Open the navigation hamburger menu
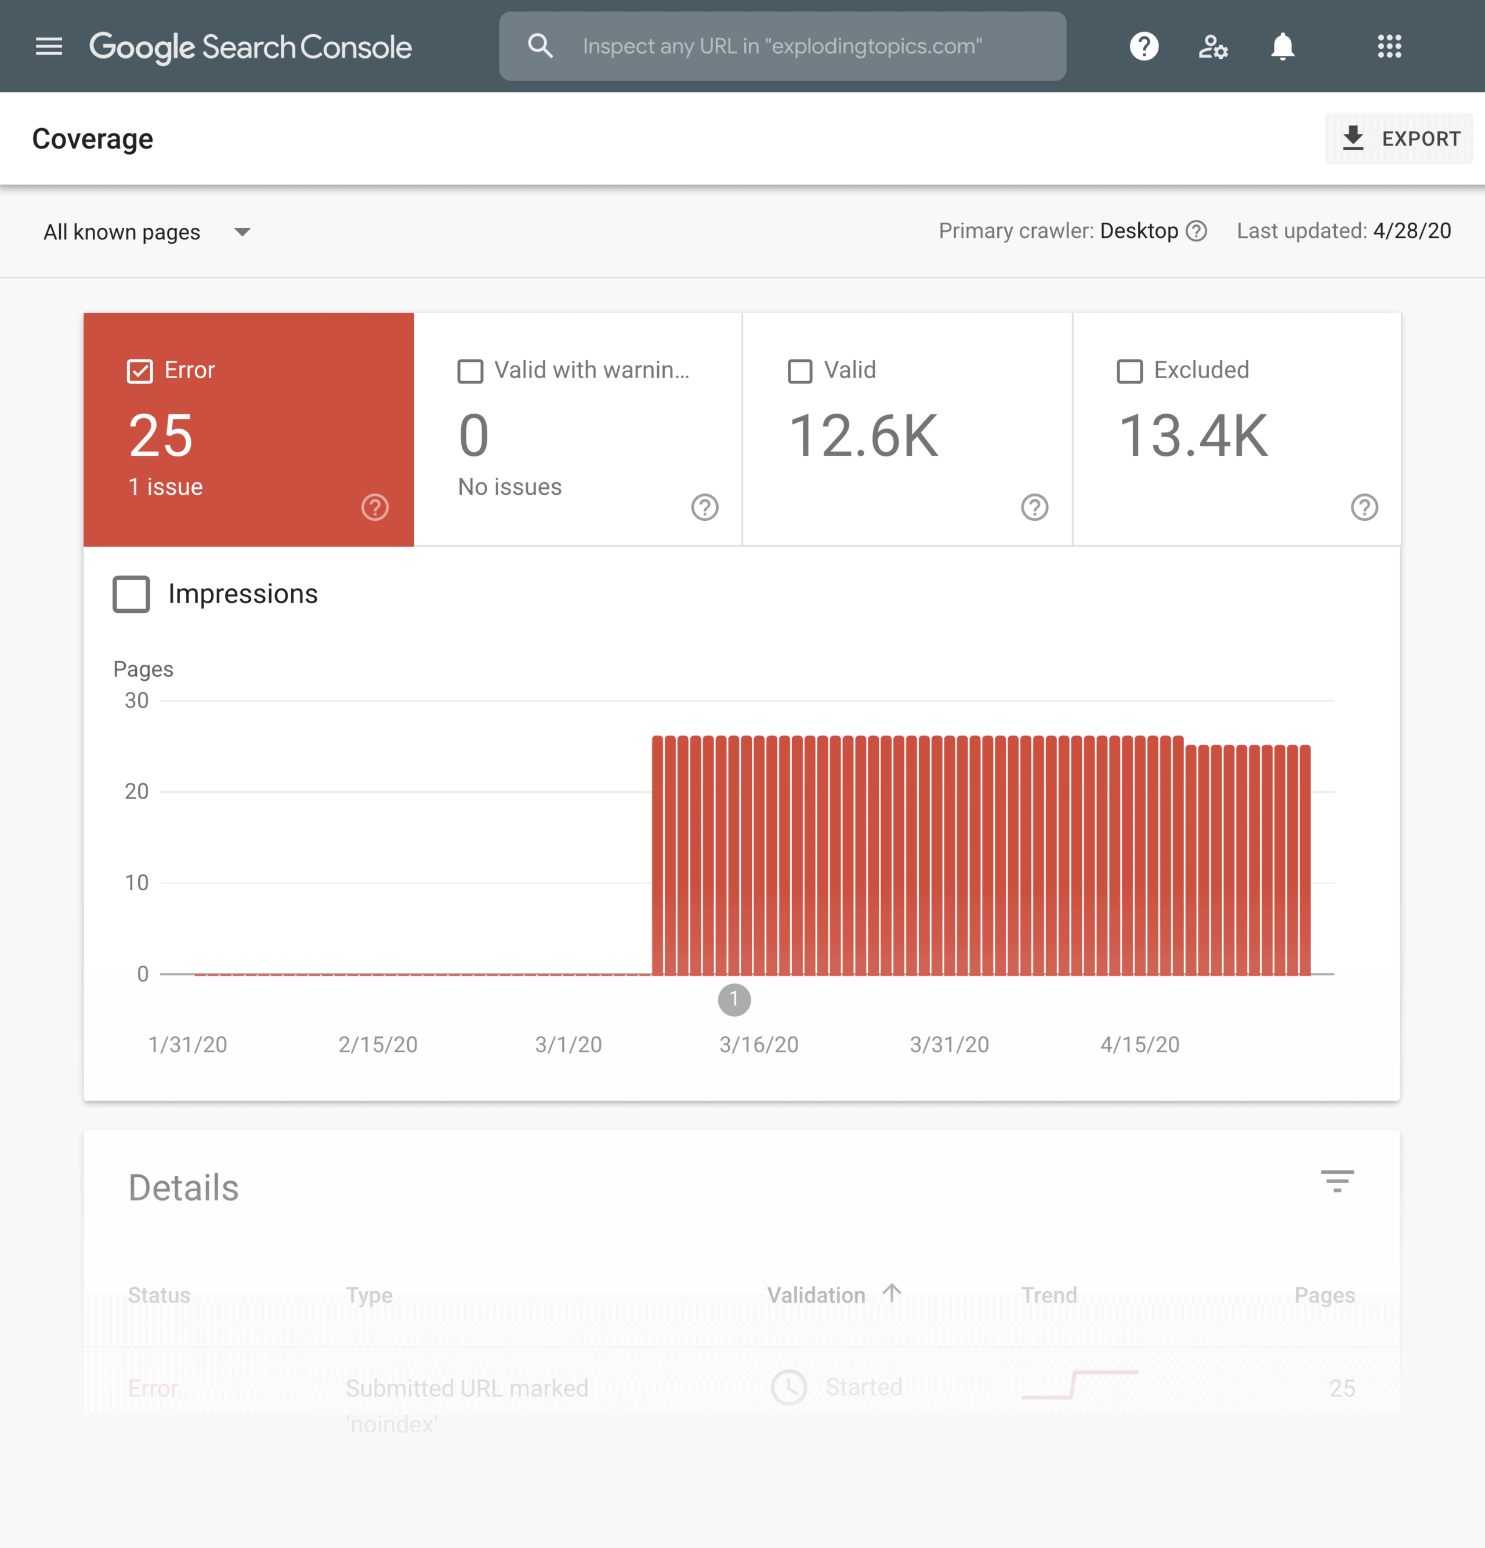Screen dimensions: 1485x1548 [49, 46]
